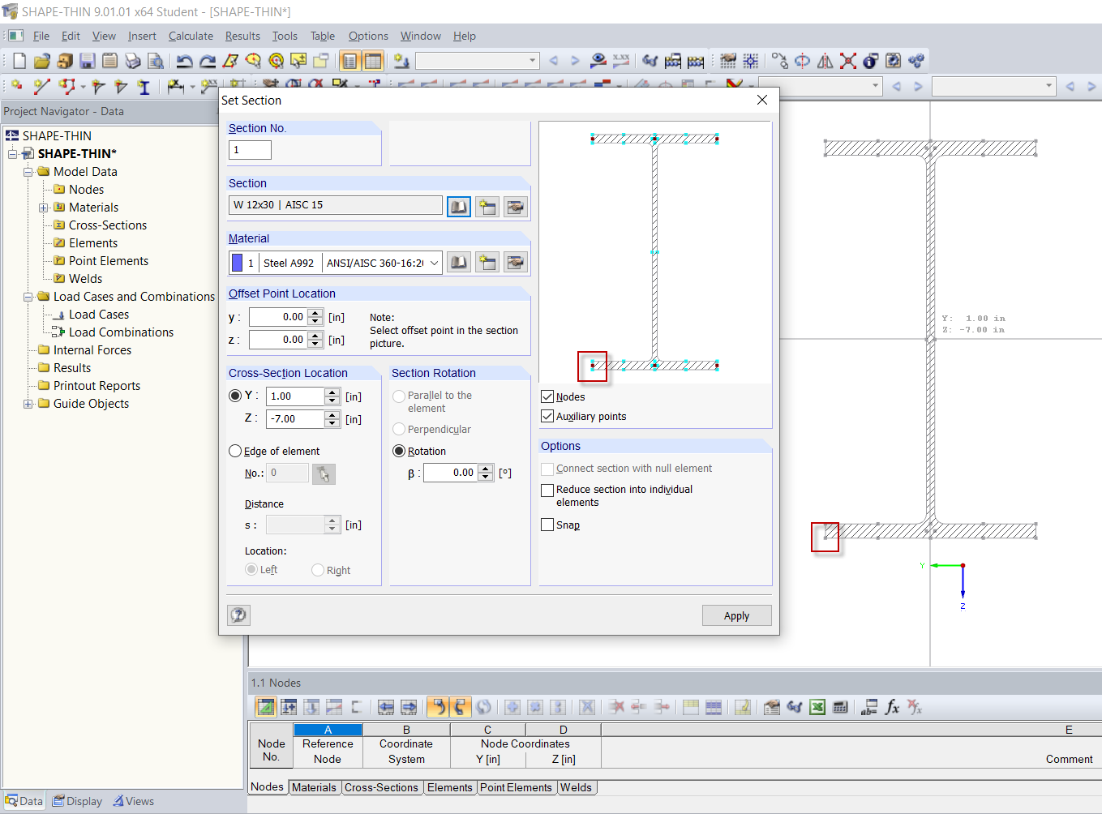The height and width of the screenshot is (814, 1102).
Task: Switch to the Welds table tab
Action: pos(576,787)
